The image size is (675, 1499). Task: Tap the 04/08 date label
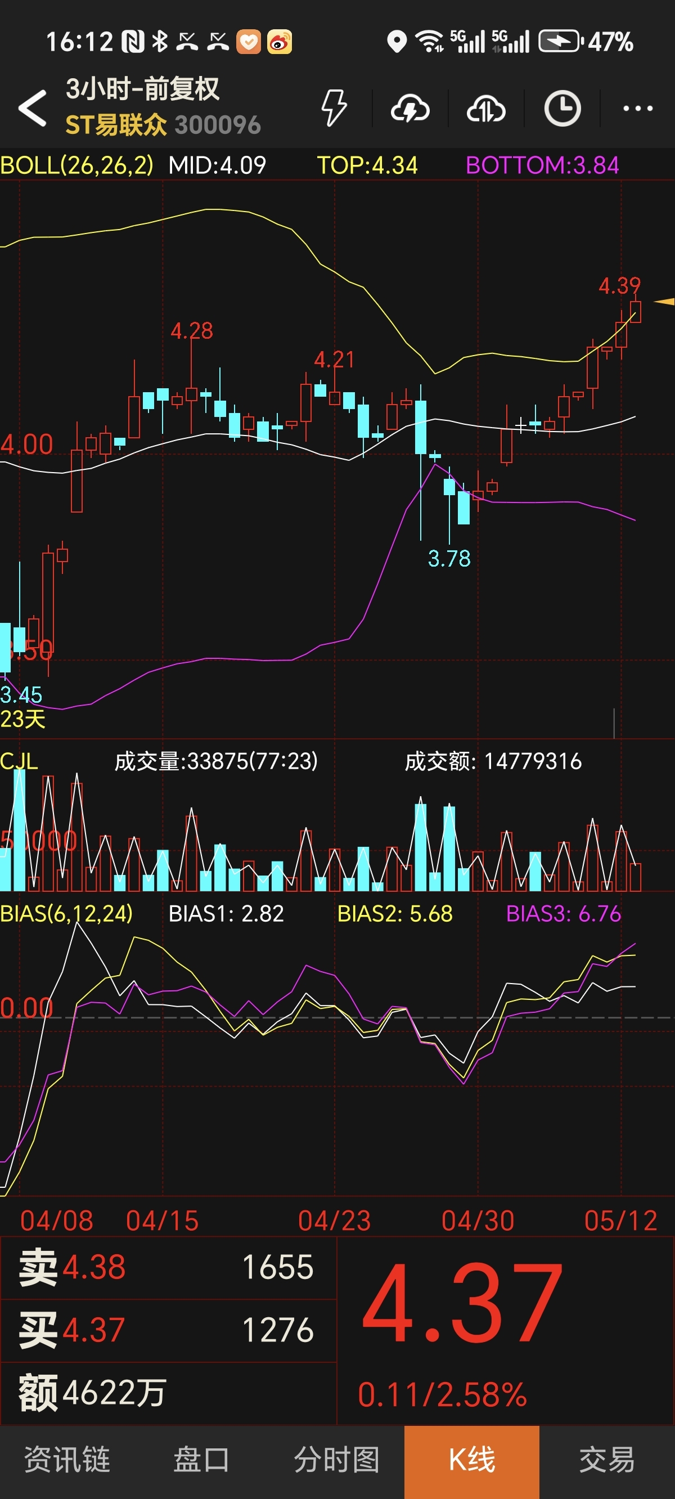point(56,1221)
